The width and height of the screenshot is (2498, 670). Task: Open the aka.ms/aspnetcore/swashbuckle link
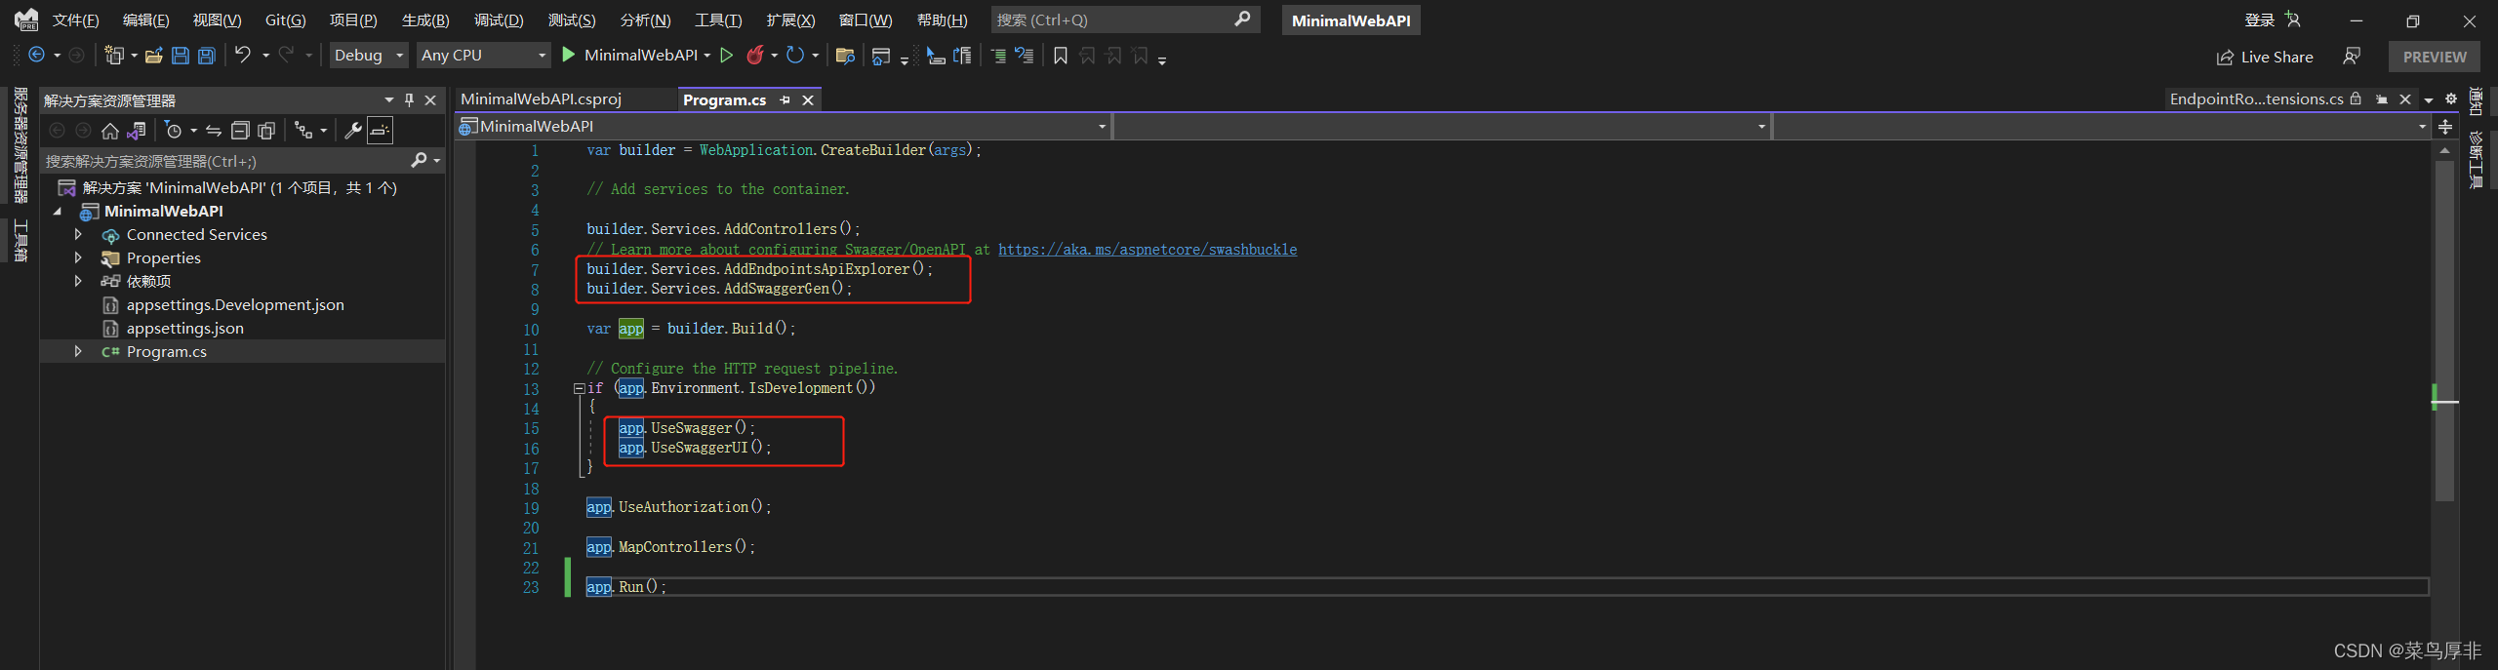pyautogui.click(x=1148, y=250)
